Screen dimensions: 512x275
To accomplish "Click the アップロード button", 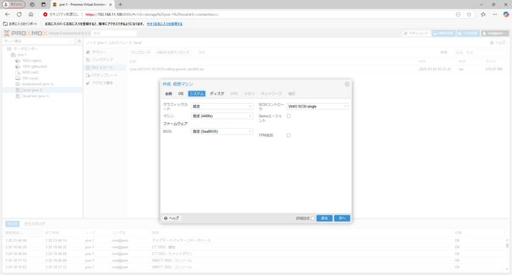I will (x=141, y=52).
